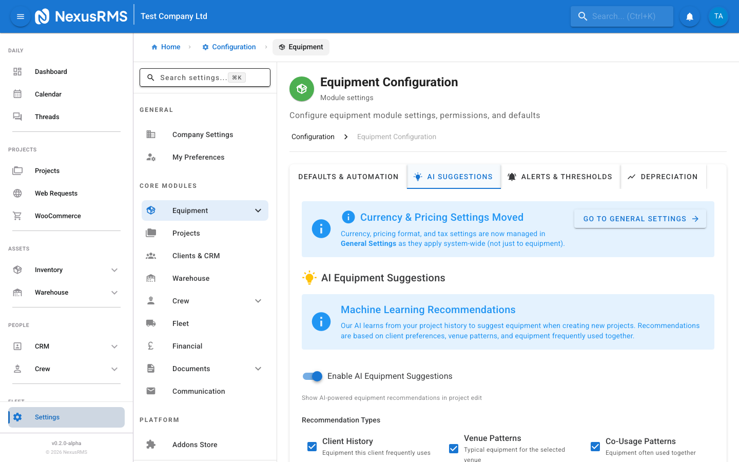Image resolution: width=739 pixels, height=462 pixels.
Task: Switch to the Depreciation tab
Action: 664,176
